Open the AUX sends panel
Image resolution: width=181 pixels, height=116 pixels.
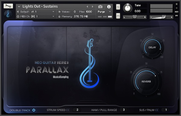[176, 12]
